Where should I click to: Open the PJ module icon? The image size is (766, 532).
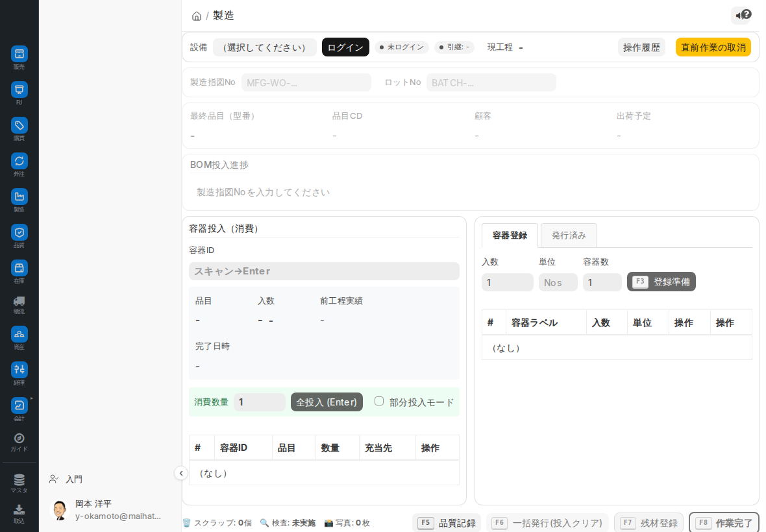tap(19, 90)
